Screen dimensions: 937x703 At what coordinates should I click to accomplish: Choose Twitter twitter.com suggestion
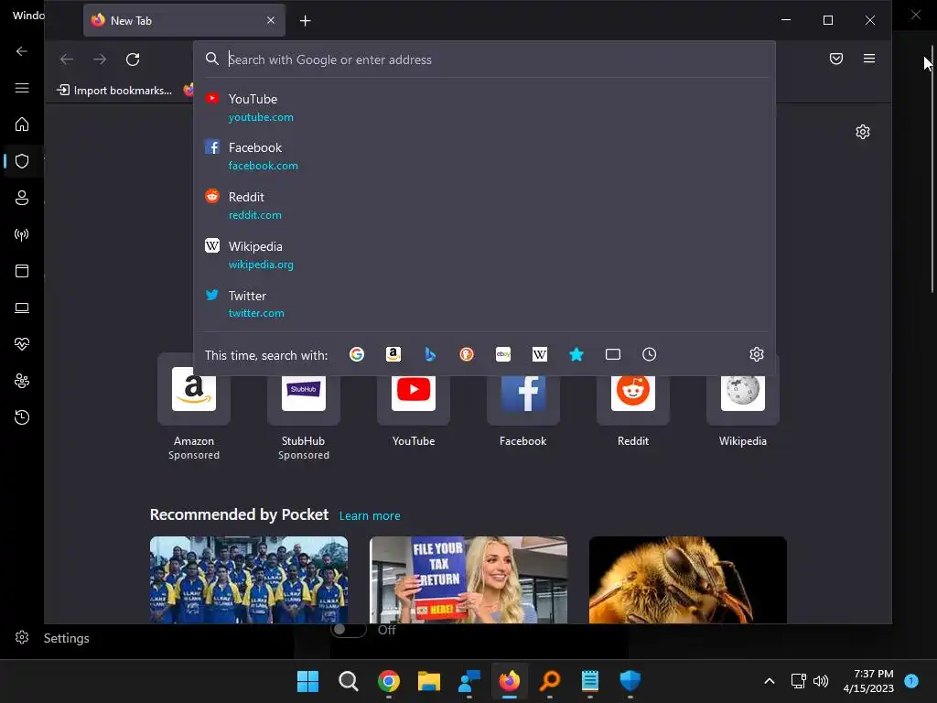coord(485,304)
